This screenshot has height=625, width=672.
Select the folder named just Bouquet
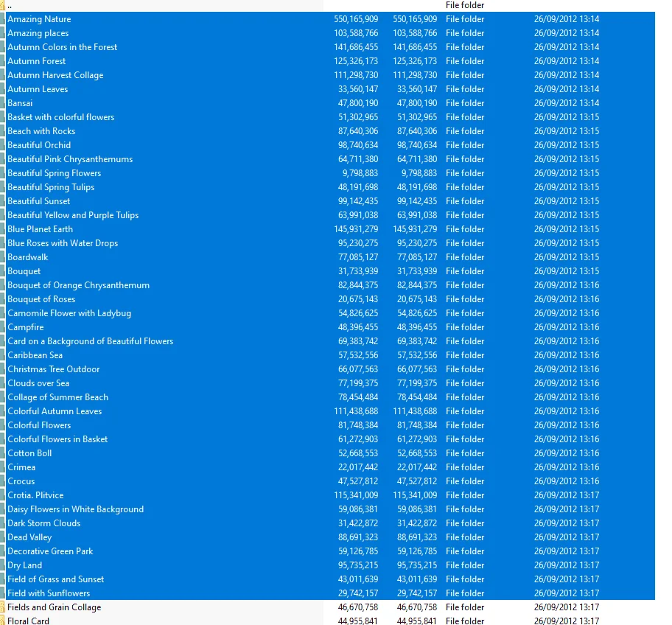24,271
